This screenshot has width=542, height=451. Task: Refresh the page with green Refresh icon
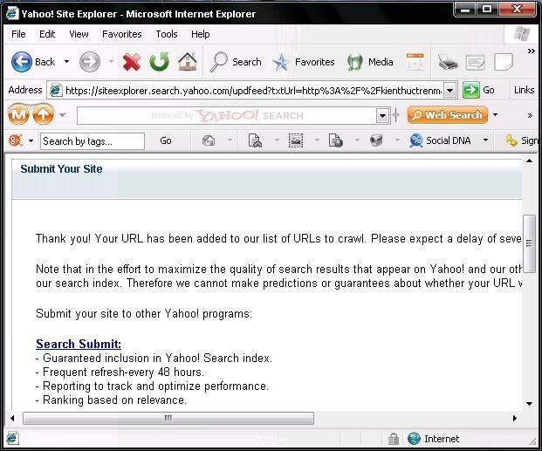159,62
